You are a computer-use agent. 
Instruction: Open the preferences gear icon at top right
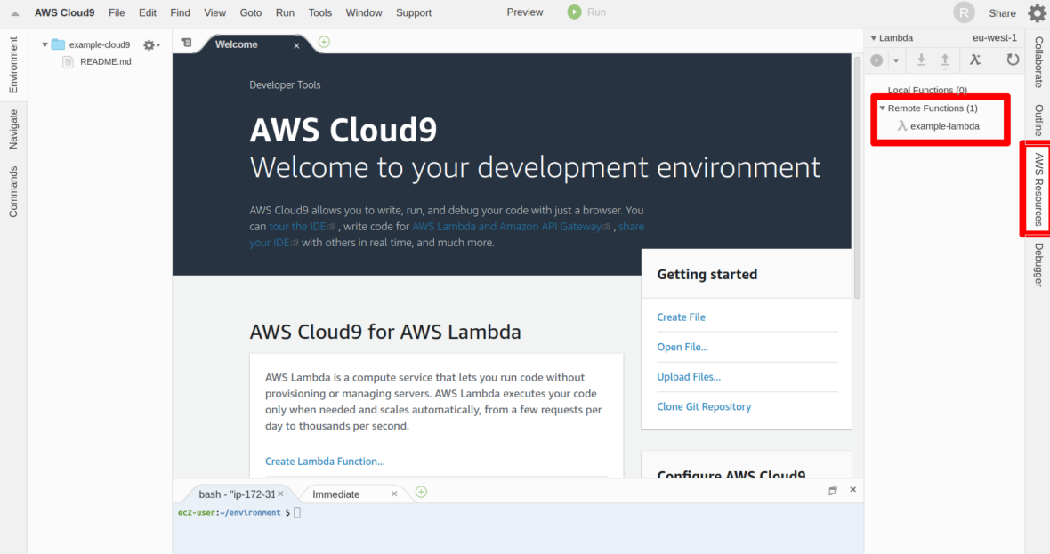coord(1037,13)
